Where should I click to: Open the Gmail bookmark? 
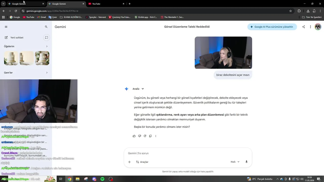coord(42,17)
